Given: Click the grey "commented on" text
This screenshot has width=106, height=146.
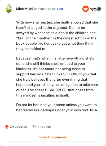Looking at the screenshot, I should point(45,9).
